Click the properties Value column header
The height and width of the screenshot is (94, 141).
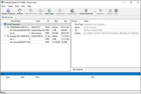point(86,21)
